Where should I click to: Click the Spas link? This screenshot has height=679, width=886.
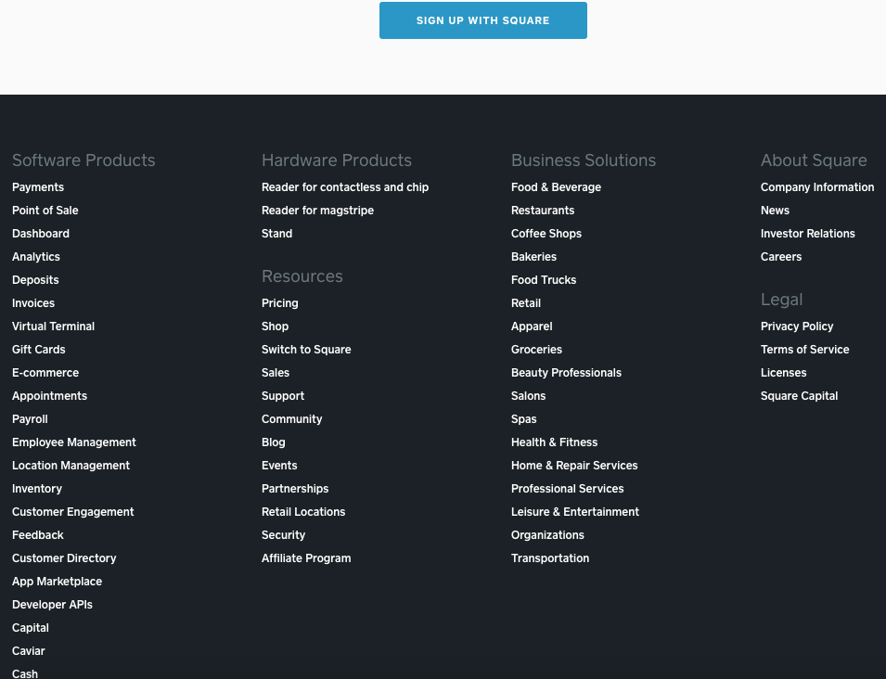coord(524,418)
